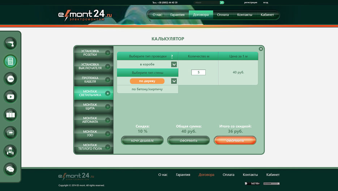This screenshot has height=191, width=338.
Task: Expand the wiring type dropdown arrow
Action: (x=174, y=64)
